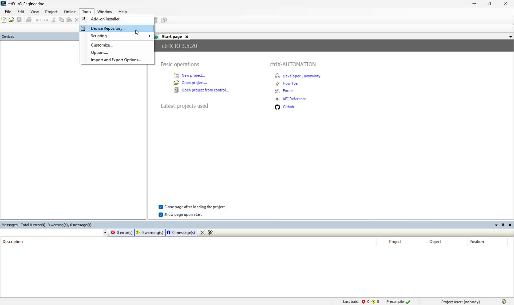
Task: Select Device Repository from Tools menu
Action: [108, 28]
